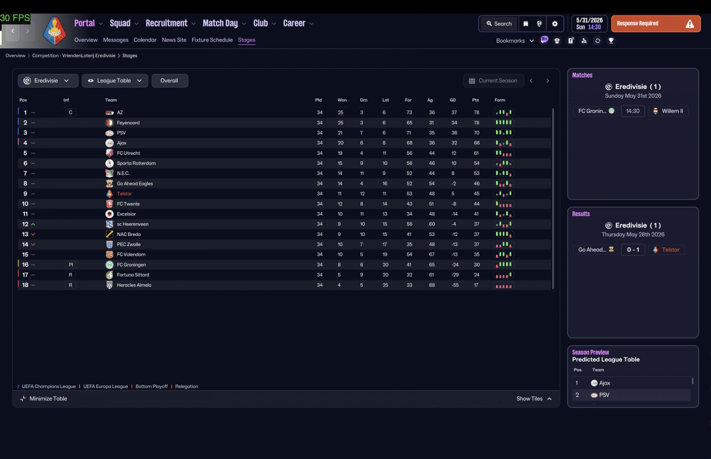Viewport: 711px width, 459px height.
Task: Click the 14:30 kick-off time in Matches
Action: [x=633, y=111]
